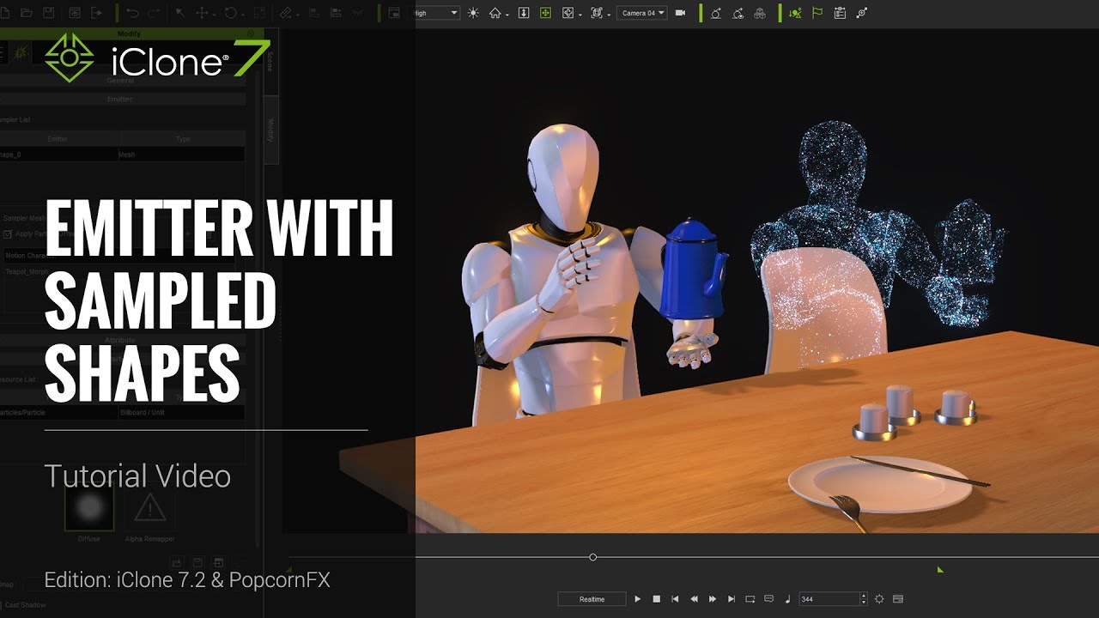The image size is (1099, 618).
Task: Toggle the green crosshair gizmo icon
Action: 545,13
